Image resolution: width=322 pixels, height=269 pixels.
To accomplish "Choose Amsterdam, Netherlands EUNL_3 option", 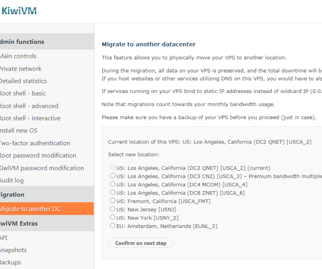I will point(112,226).
